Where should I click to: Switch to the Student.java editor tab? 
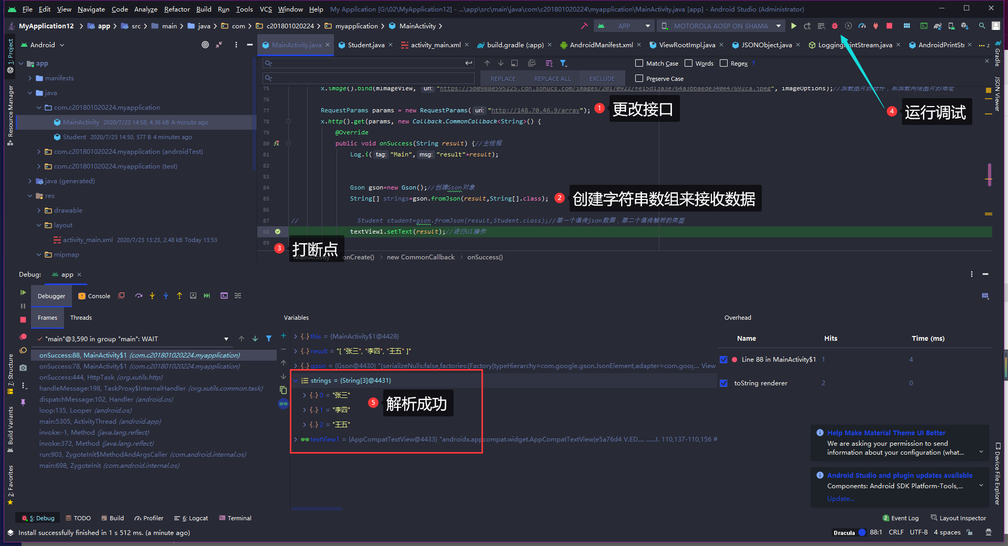pyautogui.click(x=366, y=45)
